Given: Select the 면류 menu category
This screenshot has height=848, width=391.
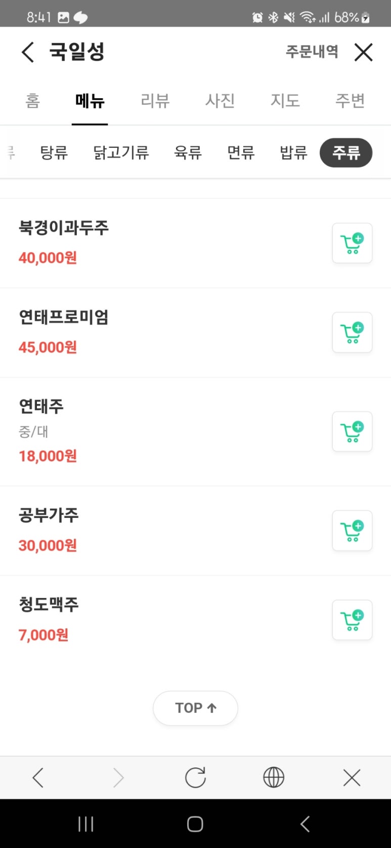Looking at the screenshot, I should click(x=241, y=152).
